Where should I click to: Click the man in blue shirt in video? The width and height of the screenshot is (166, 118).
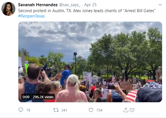[x=65, y=75]
